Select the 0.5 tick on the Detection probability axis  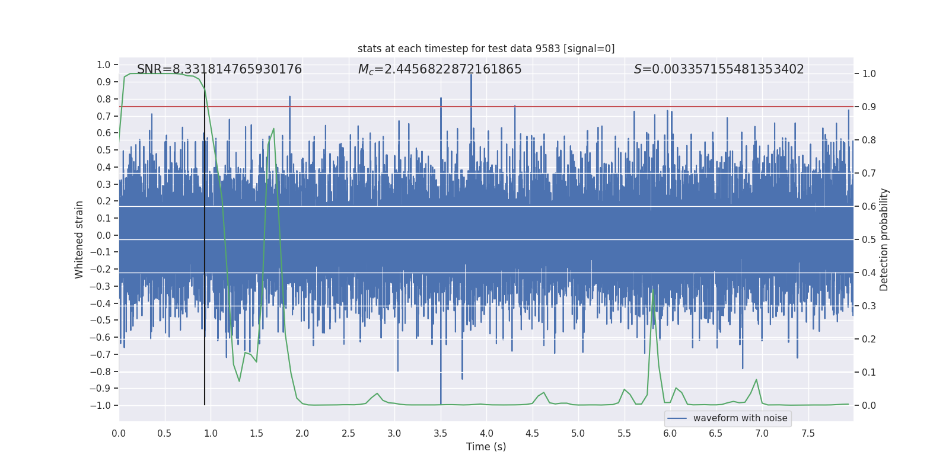pos(869,240)
